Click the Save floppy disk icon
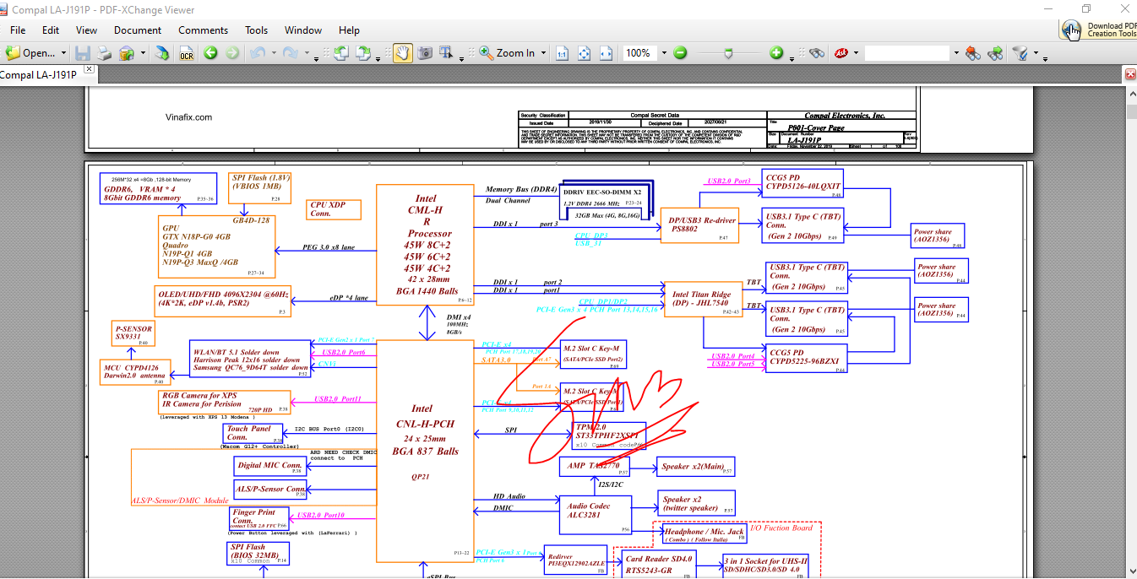Image resolution: width=1137 pixels, height=579 pixels. [x=83, y=53]
